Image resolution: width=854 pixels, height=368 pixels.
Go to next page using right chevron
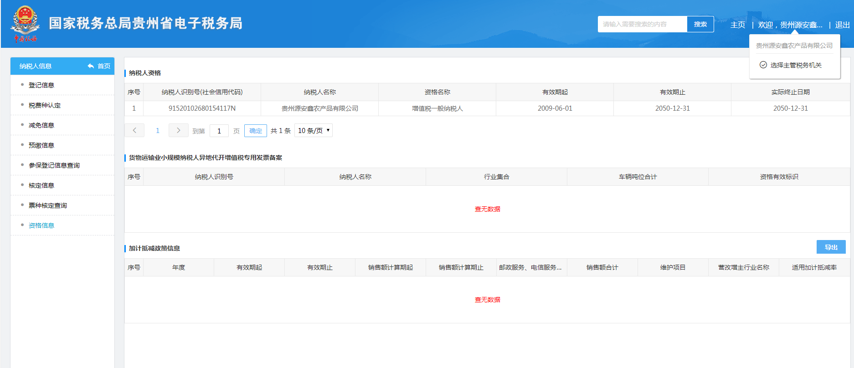[x=178, y=131]
